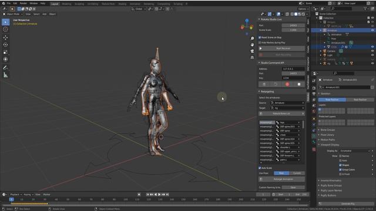Toggle the Auto Scale checkbox
The image size is (376, 211).
pyautogui.click(x=260, y=168)
